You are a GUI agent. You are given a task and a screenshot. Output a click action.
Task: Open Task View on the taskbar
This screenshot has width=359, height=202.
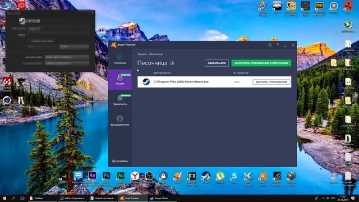click(x=22, y=198)
